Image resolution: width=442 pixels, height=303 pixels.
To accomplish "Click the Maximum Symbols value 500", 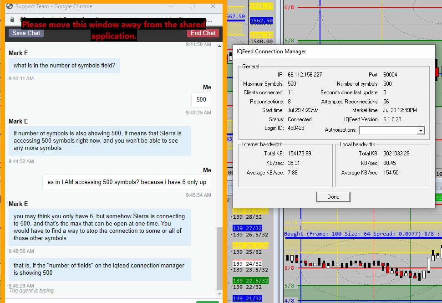I will tap(292, 83).
